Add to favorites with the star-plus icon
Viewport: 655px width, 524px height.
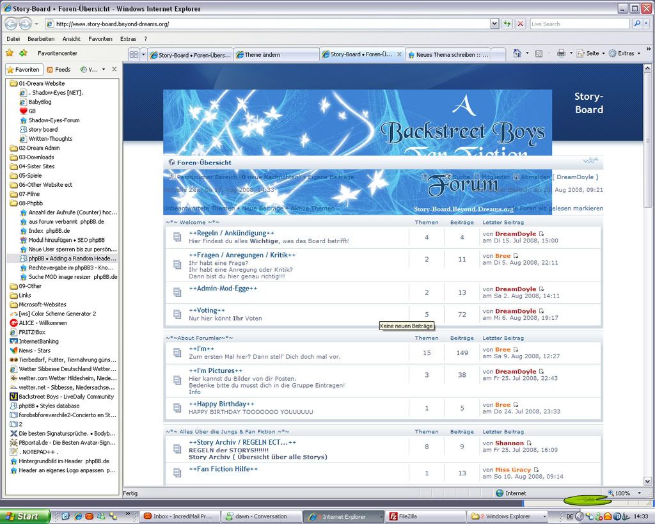[x=24, y=53]
